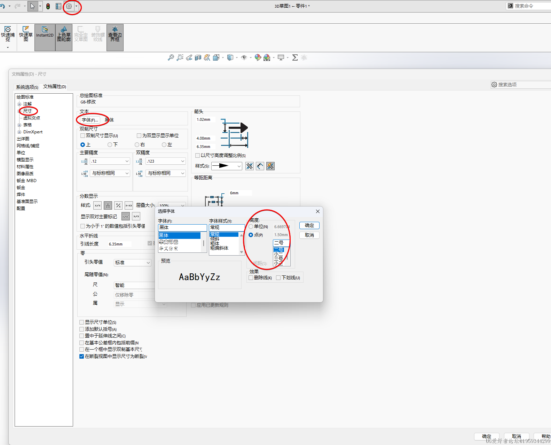Click the Dynamic Annotation Views icon
This screenshot has height=445, width=551.
tap(207, 57)
